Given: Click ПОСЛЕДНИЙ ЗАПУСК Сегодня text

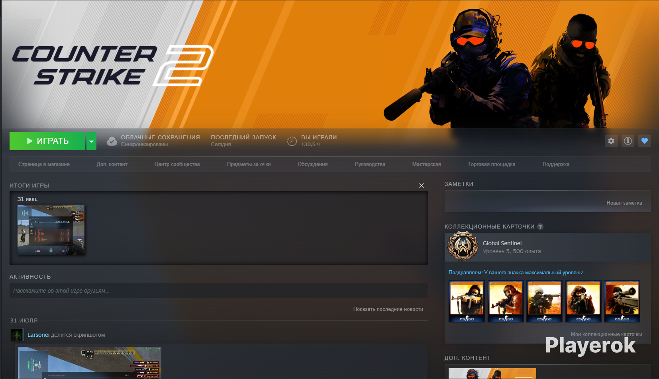Looking at the screenshot, I should (243, 141).
